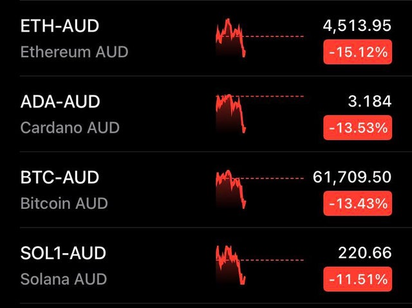Toggle the -13.53% change badge
The image size is (412, 308).
(358, 128)
